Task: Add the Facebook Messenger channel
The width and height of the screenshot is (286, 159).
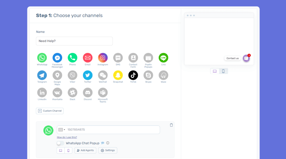Action: (57, 58)
